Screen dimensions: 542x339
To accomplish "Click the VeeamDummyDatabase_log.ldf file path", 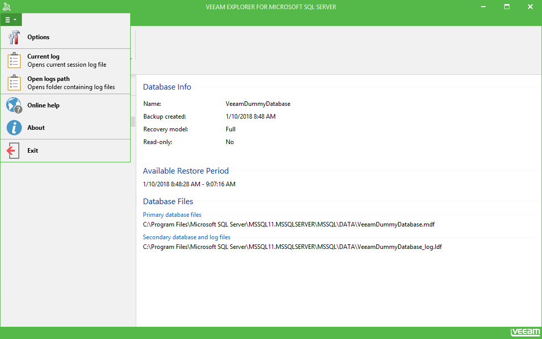I will point(292,247).
